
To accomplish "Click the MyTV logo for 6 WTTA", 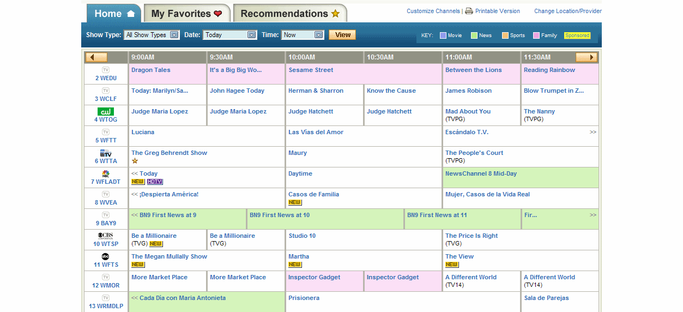I will tap(106, 153).
